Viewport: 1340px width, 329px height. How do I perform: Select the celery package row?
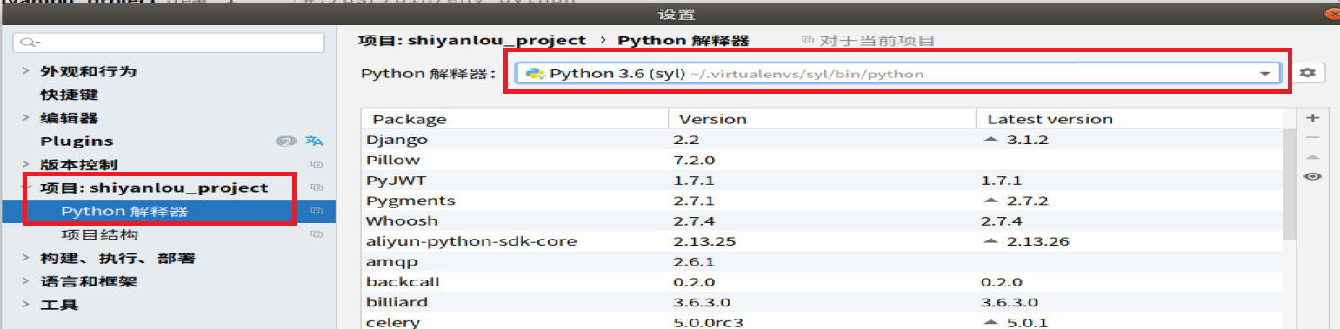tap(822, 322)
